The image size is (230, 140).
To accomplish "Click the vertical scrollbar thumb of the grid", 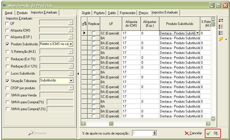I will [213, 24].
